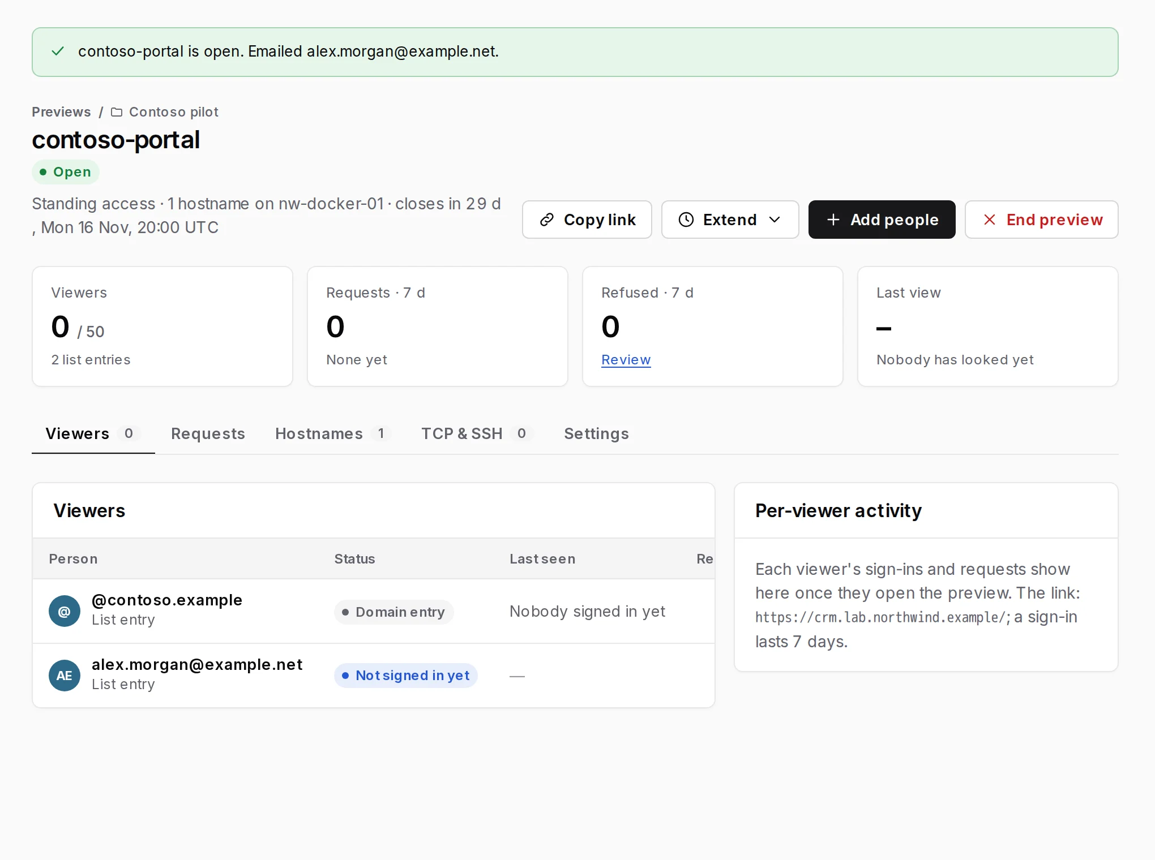Click the clock icon on the Extend button
The width and height of the screenshot is (1155, 860).
pos(686,220)
